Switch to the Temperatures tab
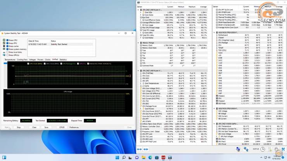This screenshot has width=287, height=161. click(10, 60)
